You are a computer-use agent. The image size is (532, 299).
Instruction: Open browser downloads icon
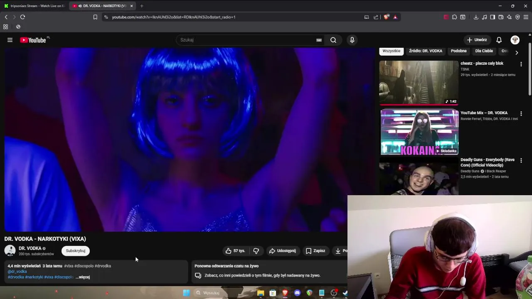[x=476, y=17]
